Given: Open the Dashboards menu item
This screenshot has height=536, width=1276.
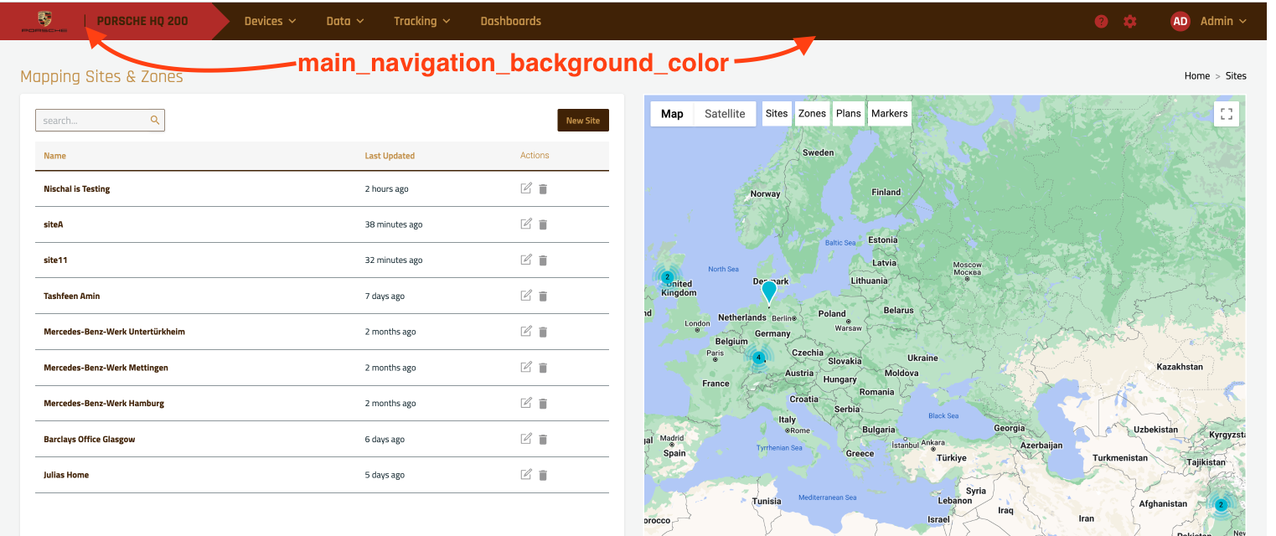Looking at the screenshot, I should pyautogui.click(x=510, y=21).
